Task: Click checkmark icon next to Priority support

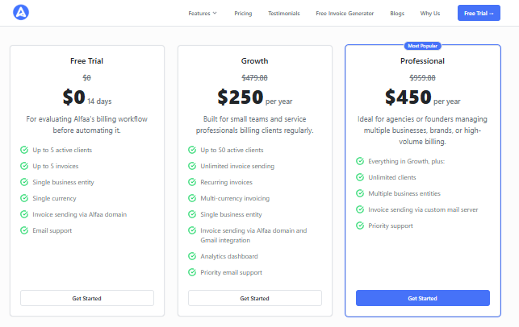Action: coord(360,226)
